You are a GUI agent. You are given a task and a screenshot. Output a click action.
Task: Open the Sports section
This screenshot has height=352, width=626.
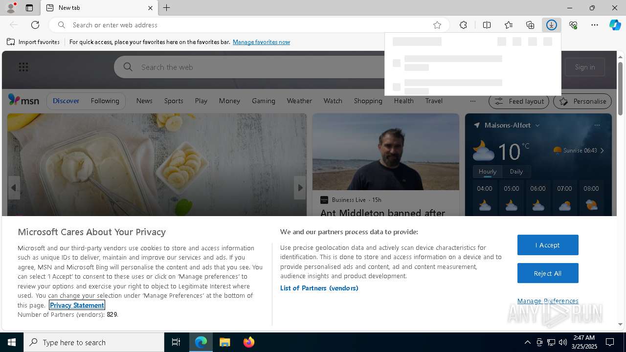pyautogui.click(x=174, y=101)
